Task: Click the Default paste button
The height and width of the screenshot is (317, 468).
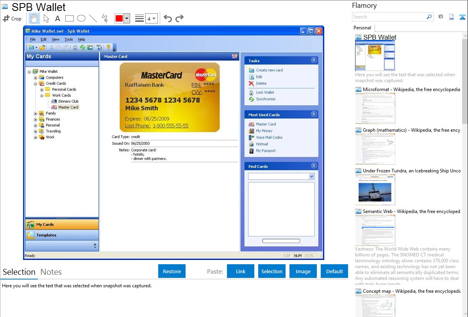Action: click(x=334, y=271)
